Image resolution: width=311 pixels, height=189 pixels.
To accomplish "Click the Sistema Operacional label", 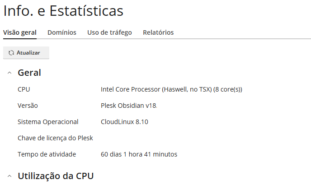I will click(48, 122).
